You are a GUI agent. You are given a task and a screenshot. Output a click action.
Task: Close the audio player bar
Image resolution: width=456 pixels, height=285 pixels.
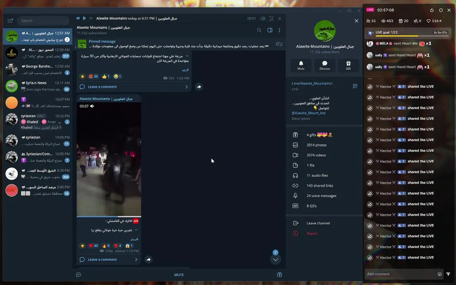coord(280,18)
